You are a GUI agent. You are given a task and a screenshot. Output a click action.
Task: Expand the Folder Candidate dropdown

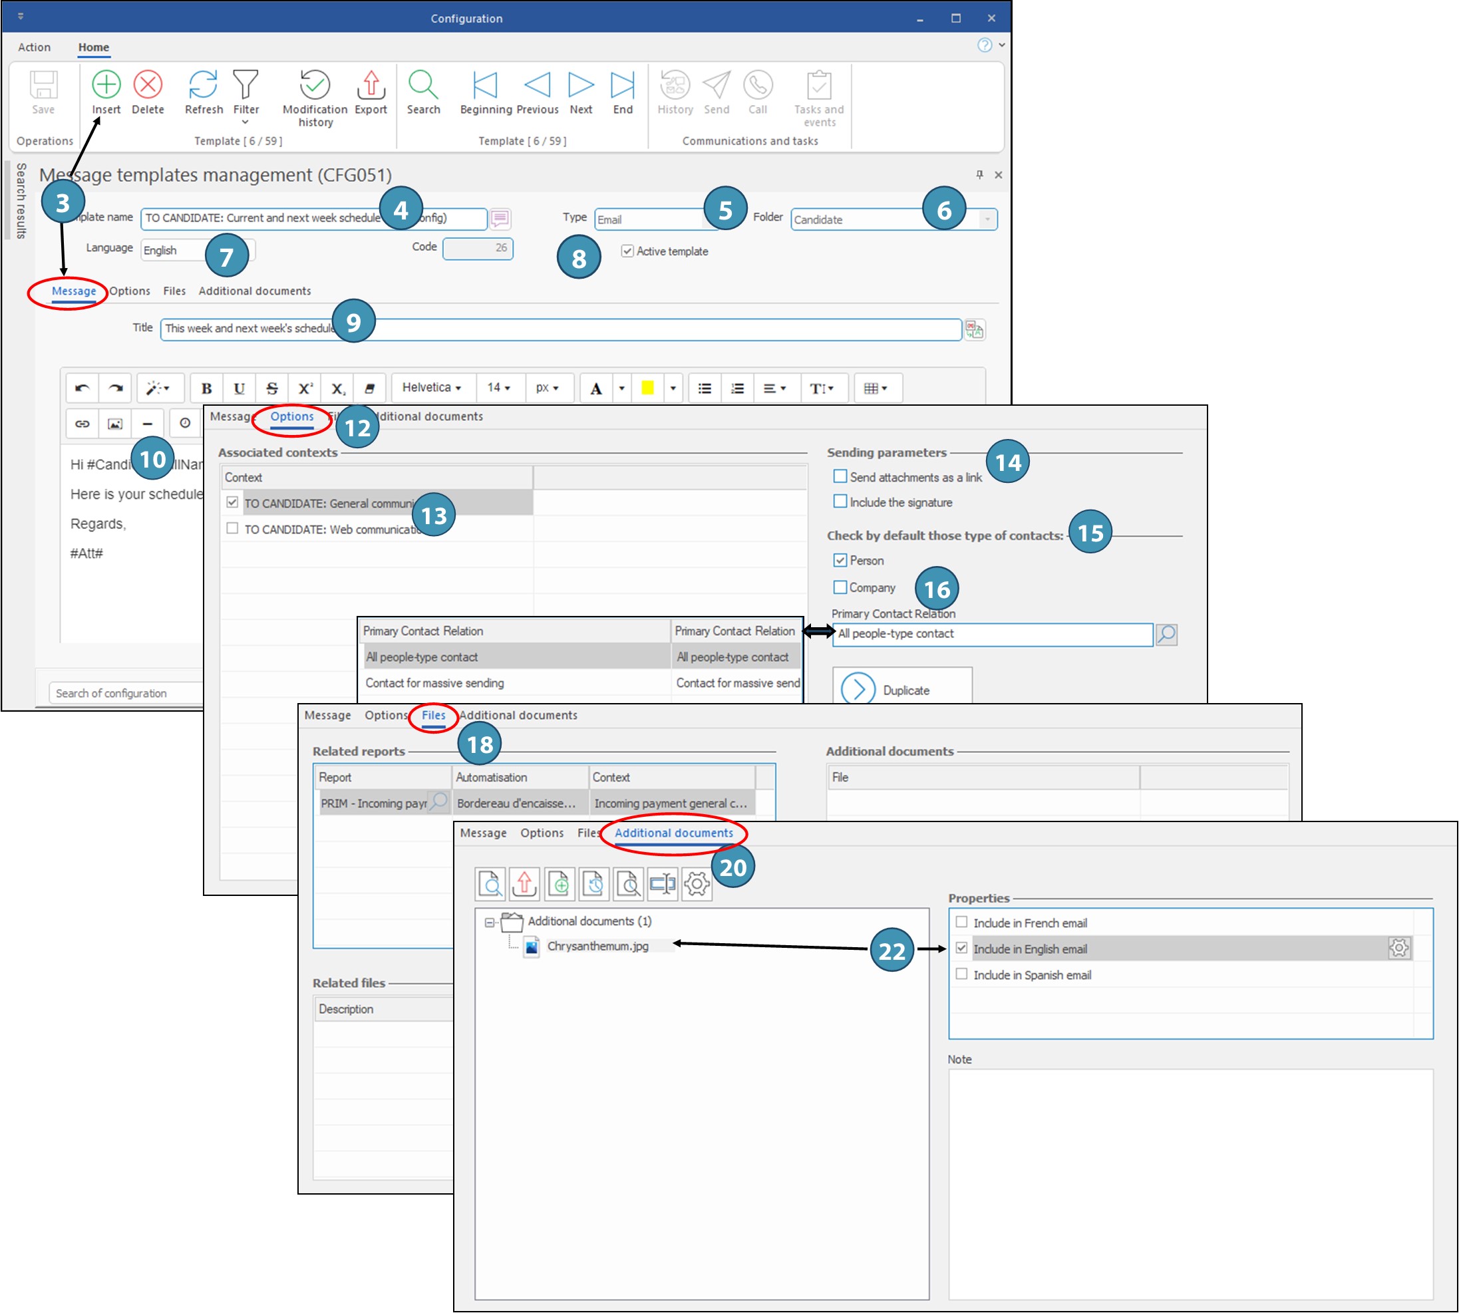coord(987,219)
